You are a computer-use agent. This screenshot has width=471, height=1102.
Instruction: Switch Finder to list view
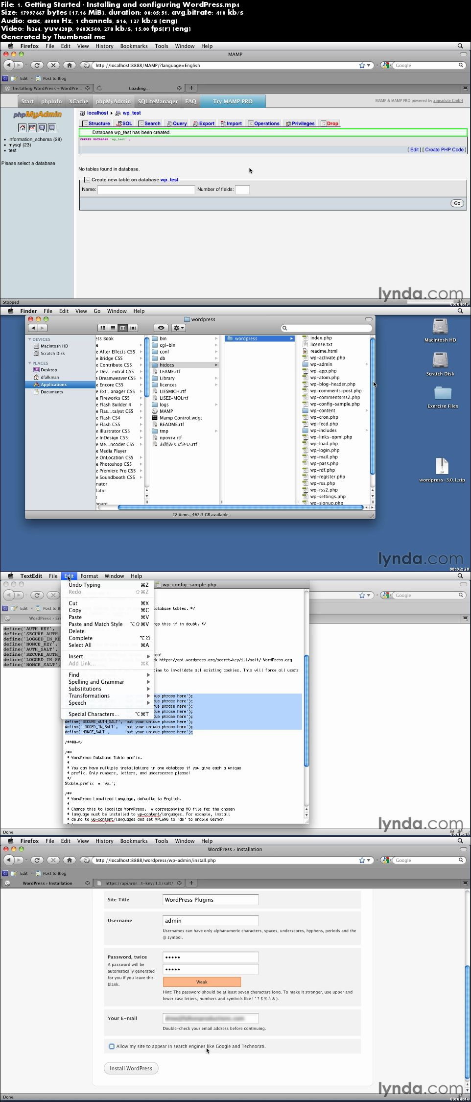point(113,328)
